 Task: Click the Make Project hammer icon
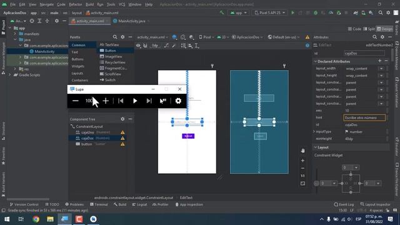222,12
